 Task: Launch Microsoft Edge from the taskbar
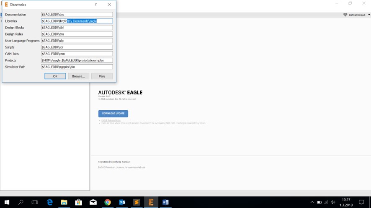tap(50, 202)
